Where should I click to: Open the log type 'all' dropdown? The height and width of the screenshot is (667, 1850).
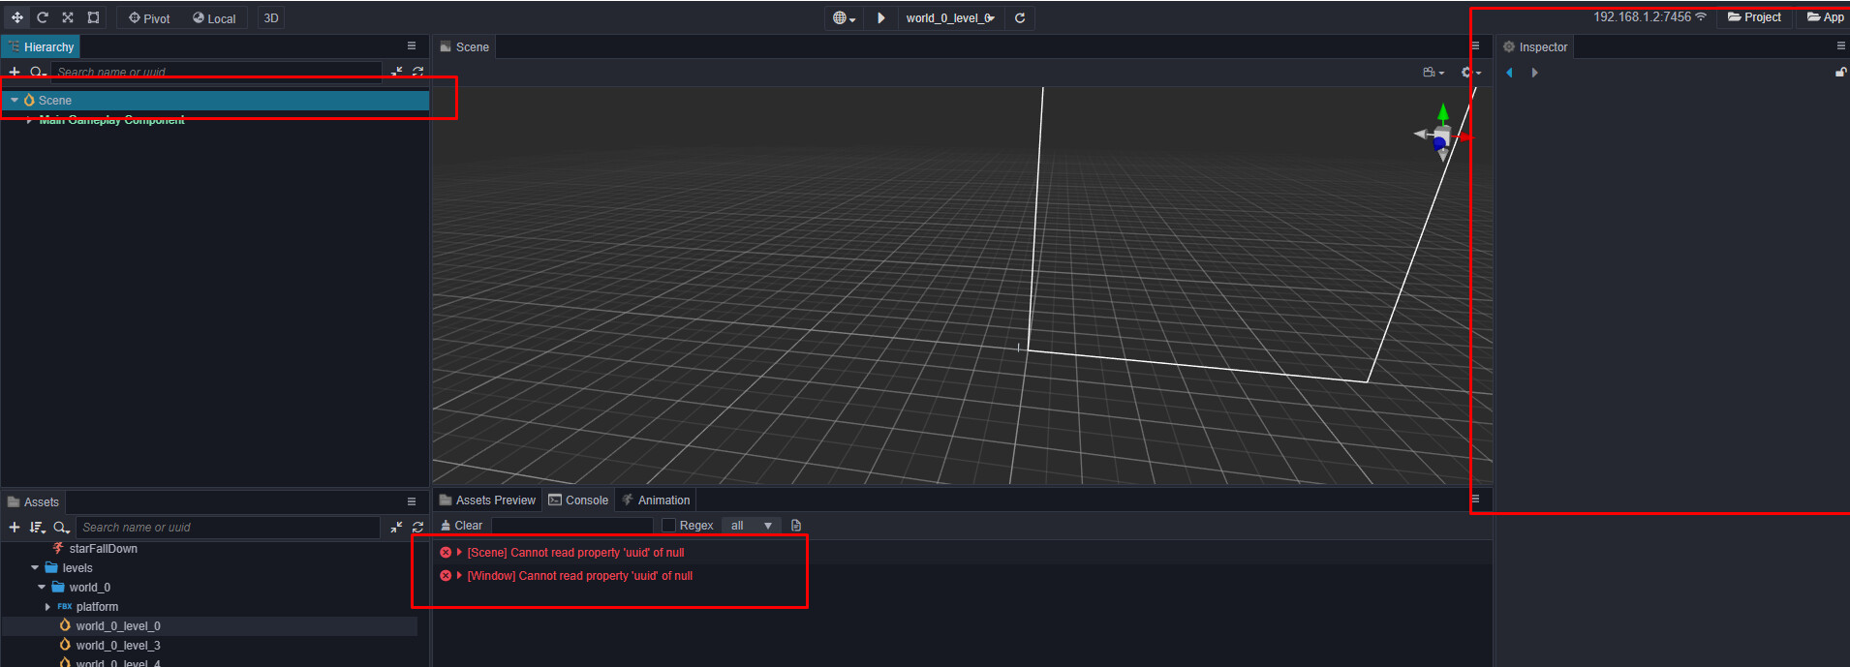[752, 526]
